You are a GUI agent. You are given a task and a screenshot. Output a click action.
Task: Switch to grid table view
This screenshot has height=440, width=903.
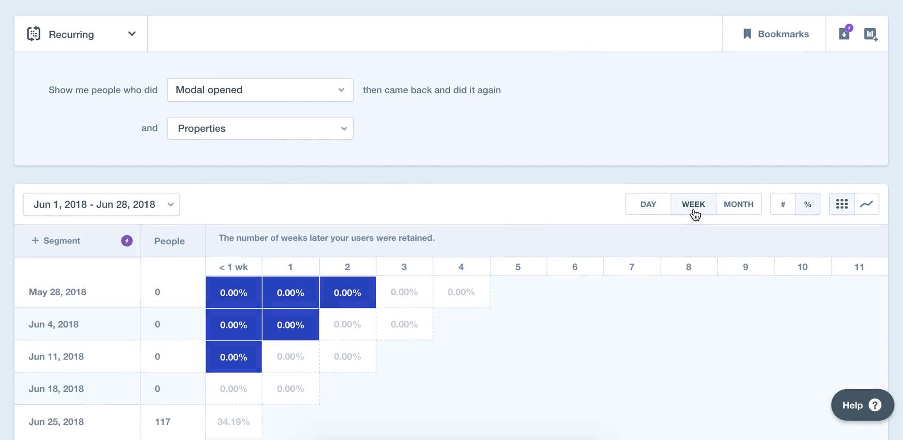click(842, 204)
